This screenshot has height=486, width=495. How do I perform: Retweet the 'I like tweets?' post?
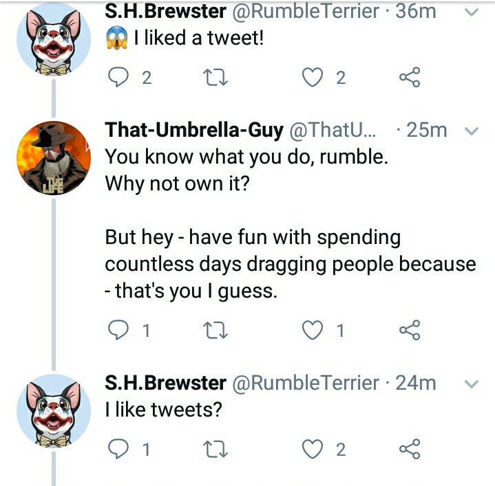click(x=215, y=449)
